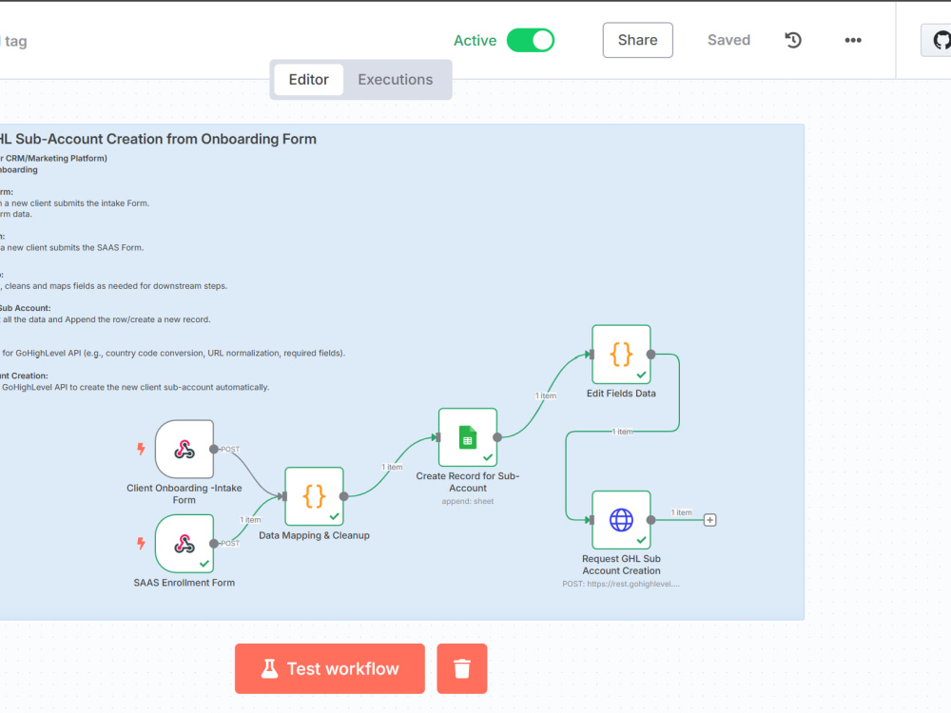This screenshot has width=951, height=713.
Task: Click trigger bolt beside SAAS Enrollment node
Action: click(x=141, y=543)
